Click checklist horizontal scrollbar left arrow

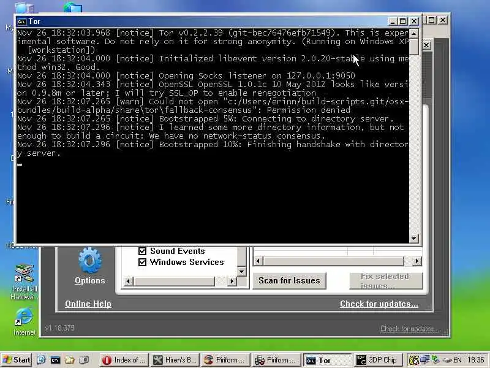pyautogui.click(x=128, y=281)
